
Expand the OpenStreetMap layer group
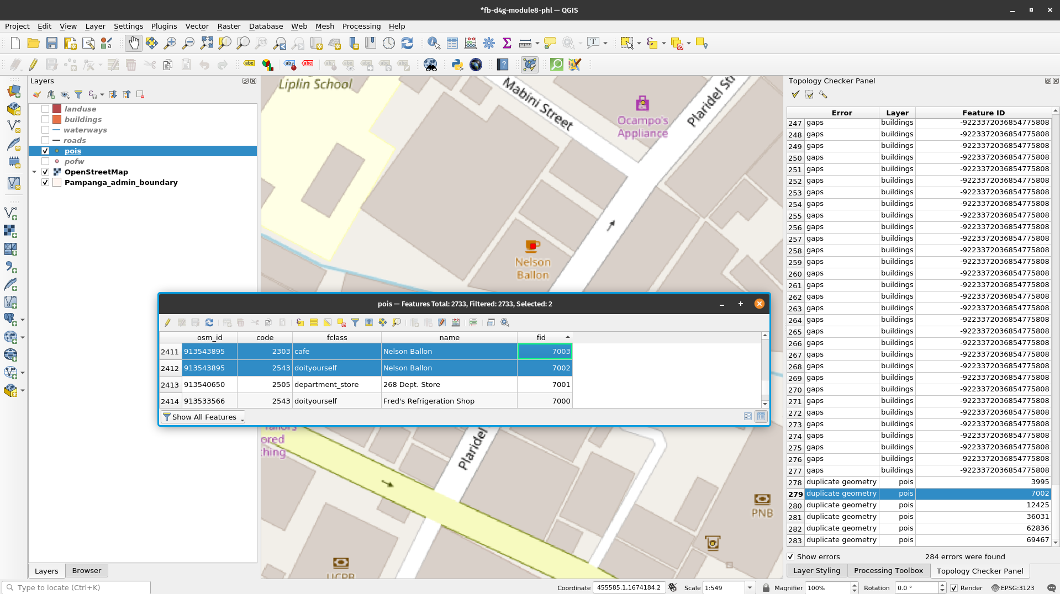[x=34, y=172]
